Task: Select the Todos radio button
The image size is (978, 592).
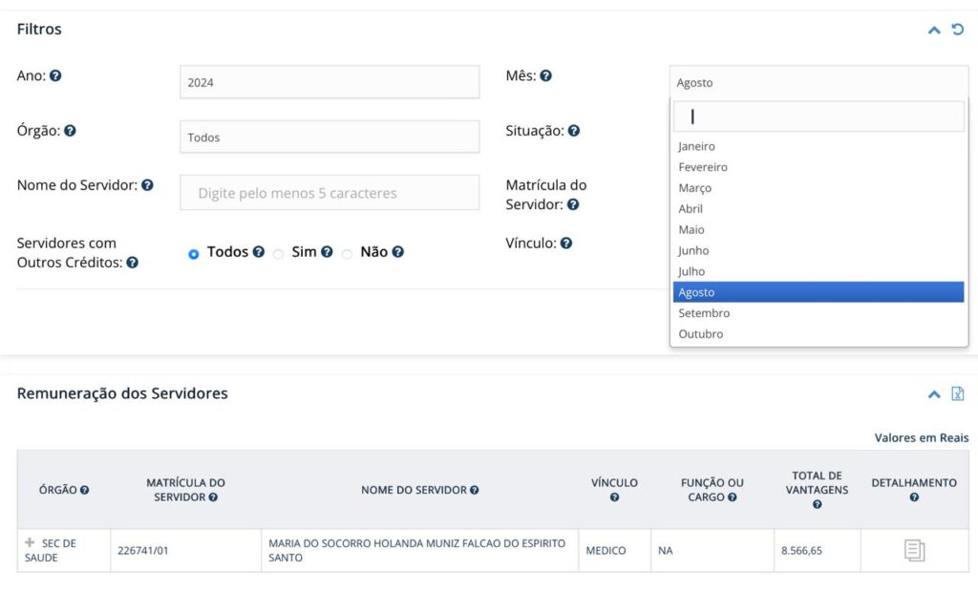Action: tap(194, 254)
